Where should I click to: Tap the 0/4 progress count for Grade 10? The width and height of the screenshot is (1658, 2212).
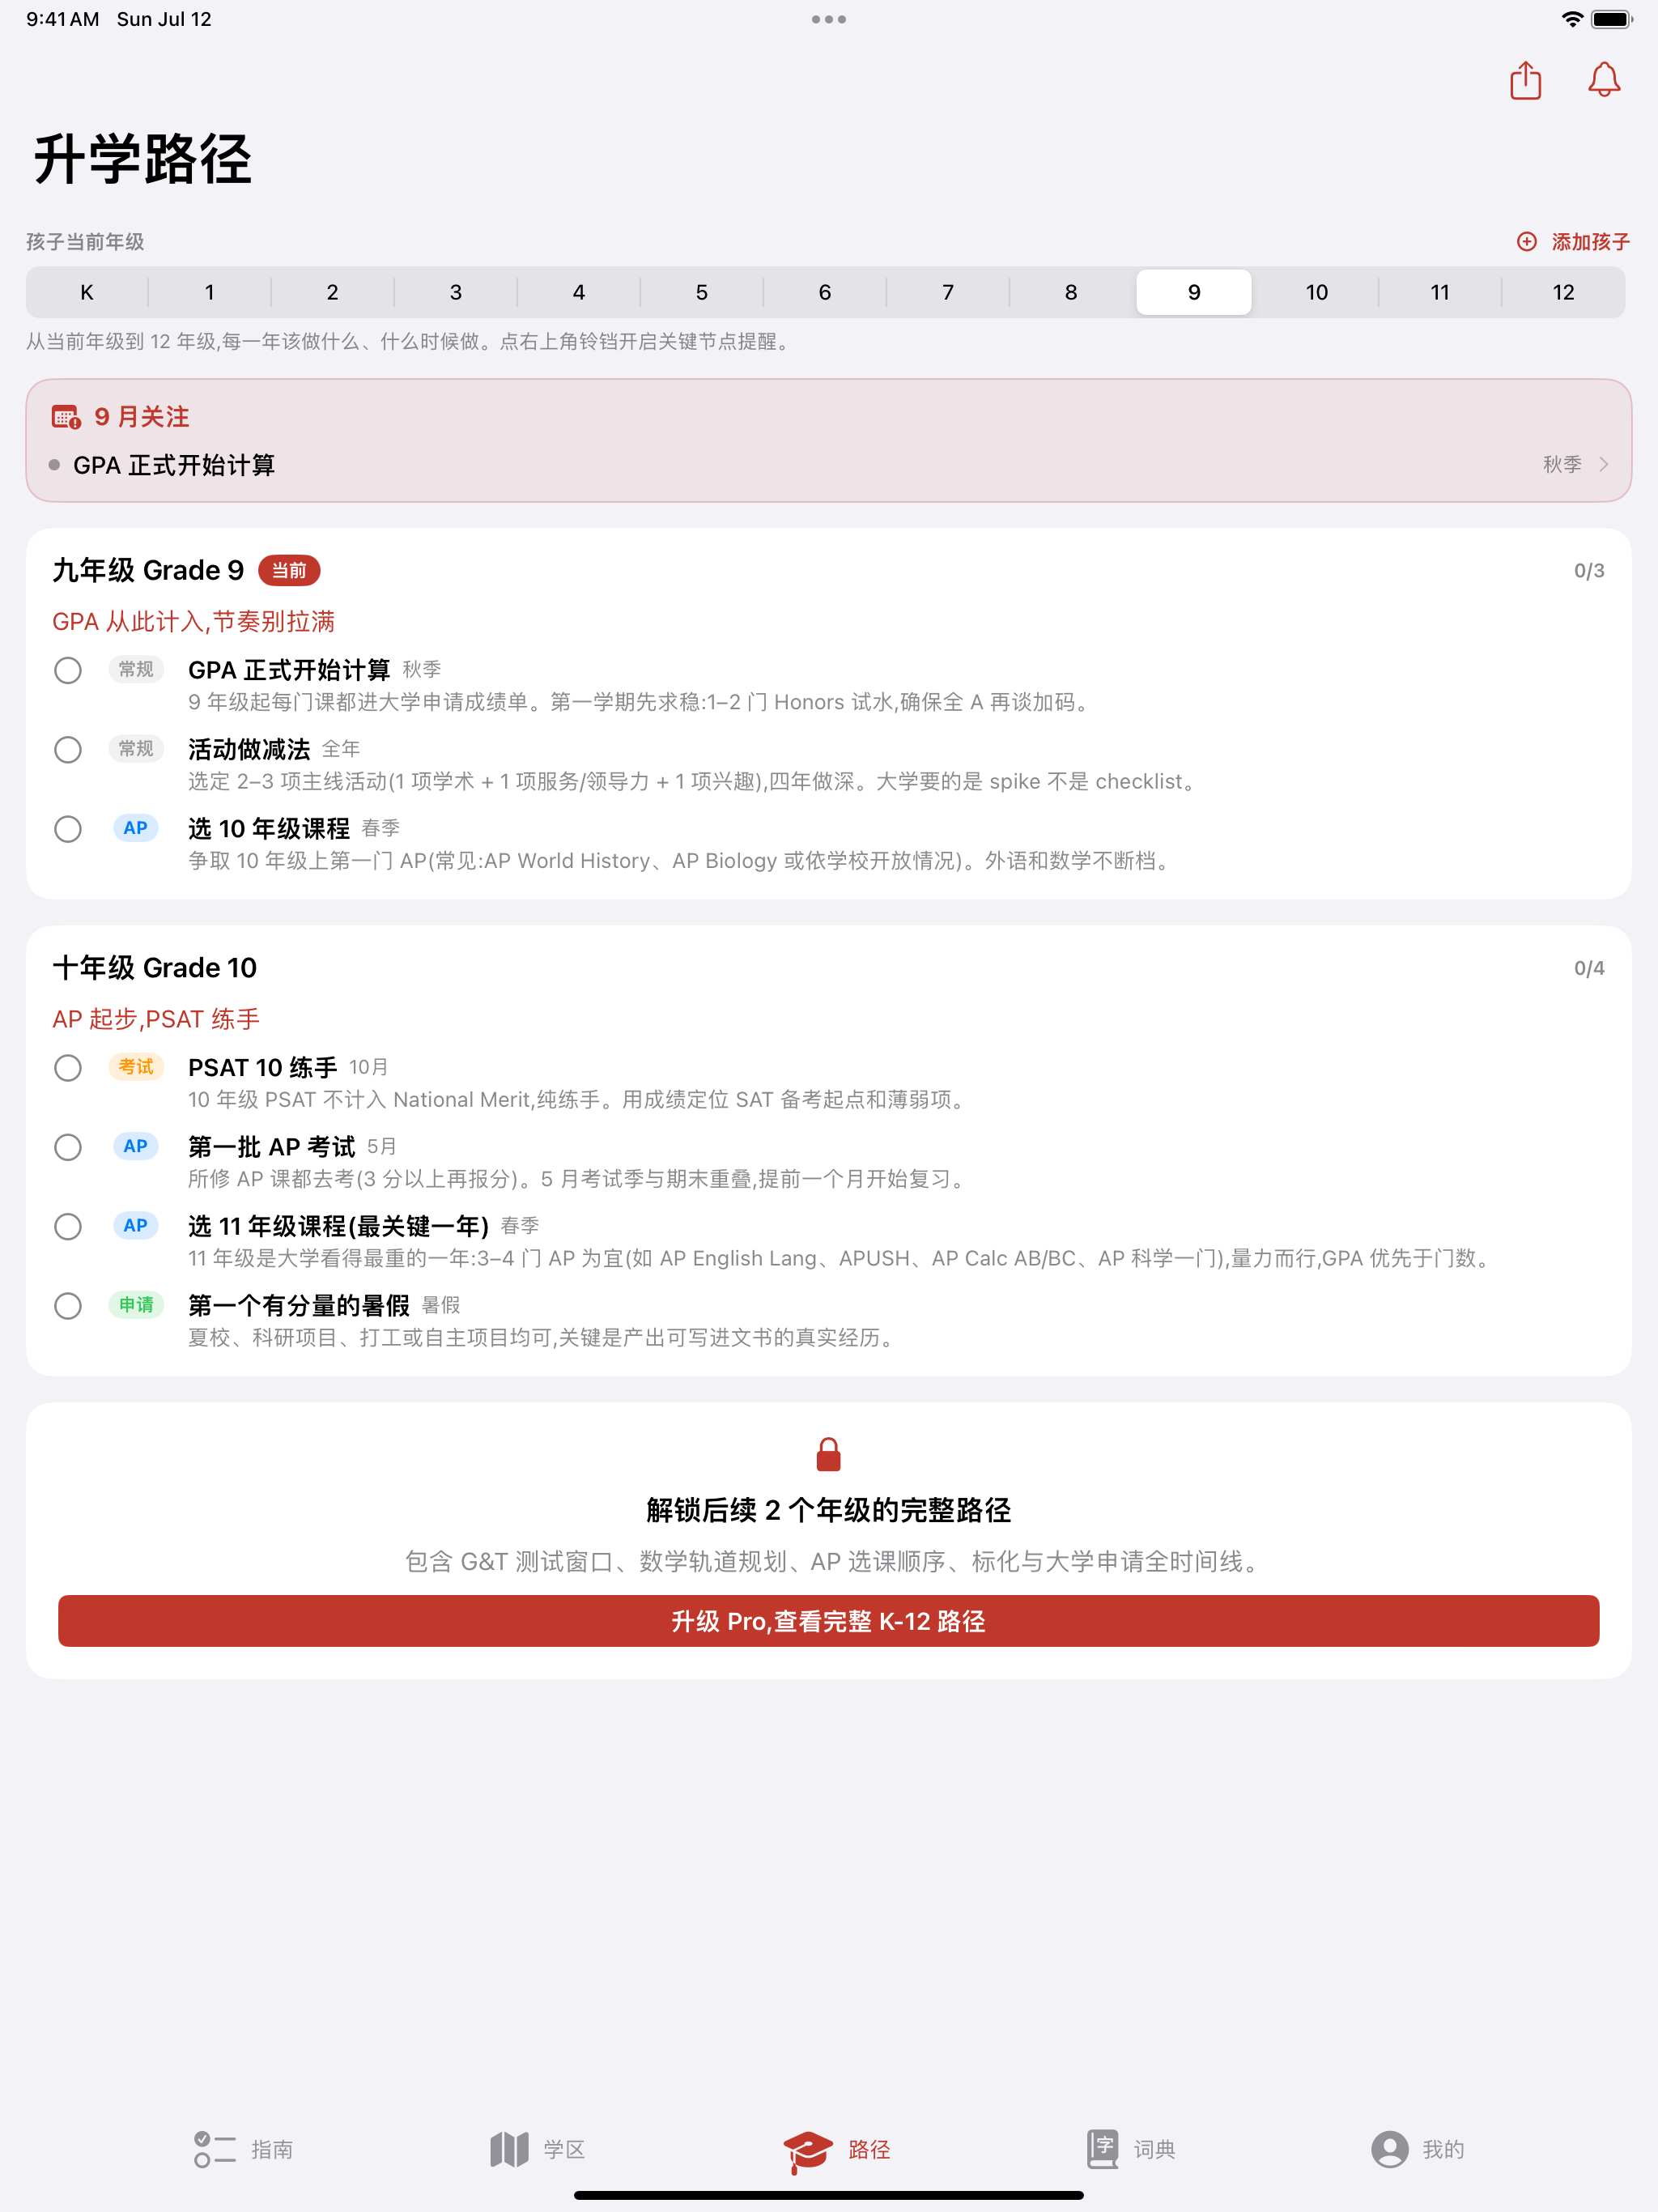1589,967
